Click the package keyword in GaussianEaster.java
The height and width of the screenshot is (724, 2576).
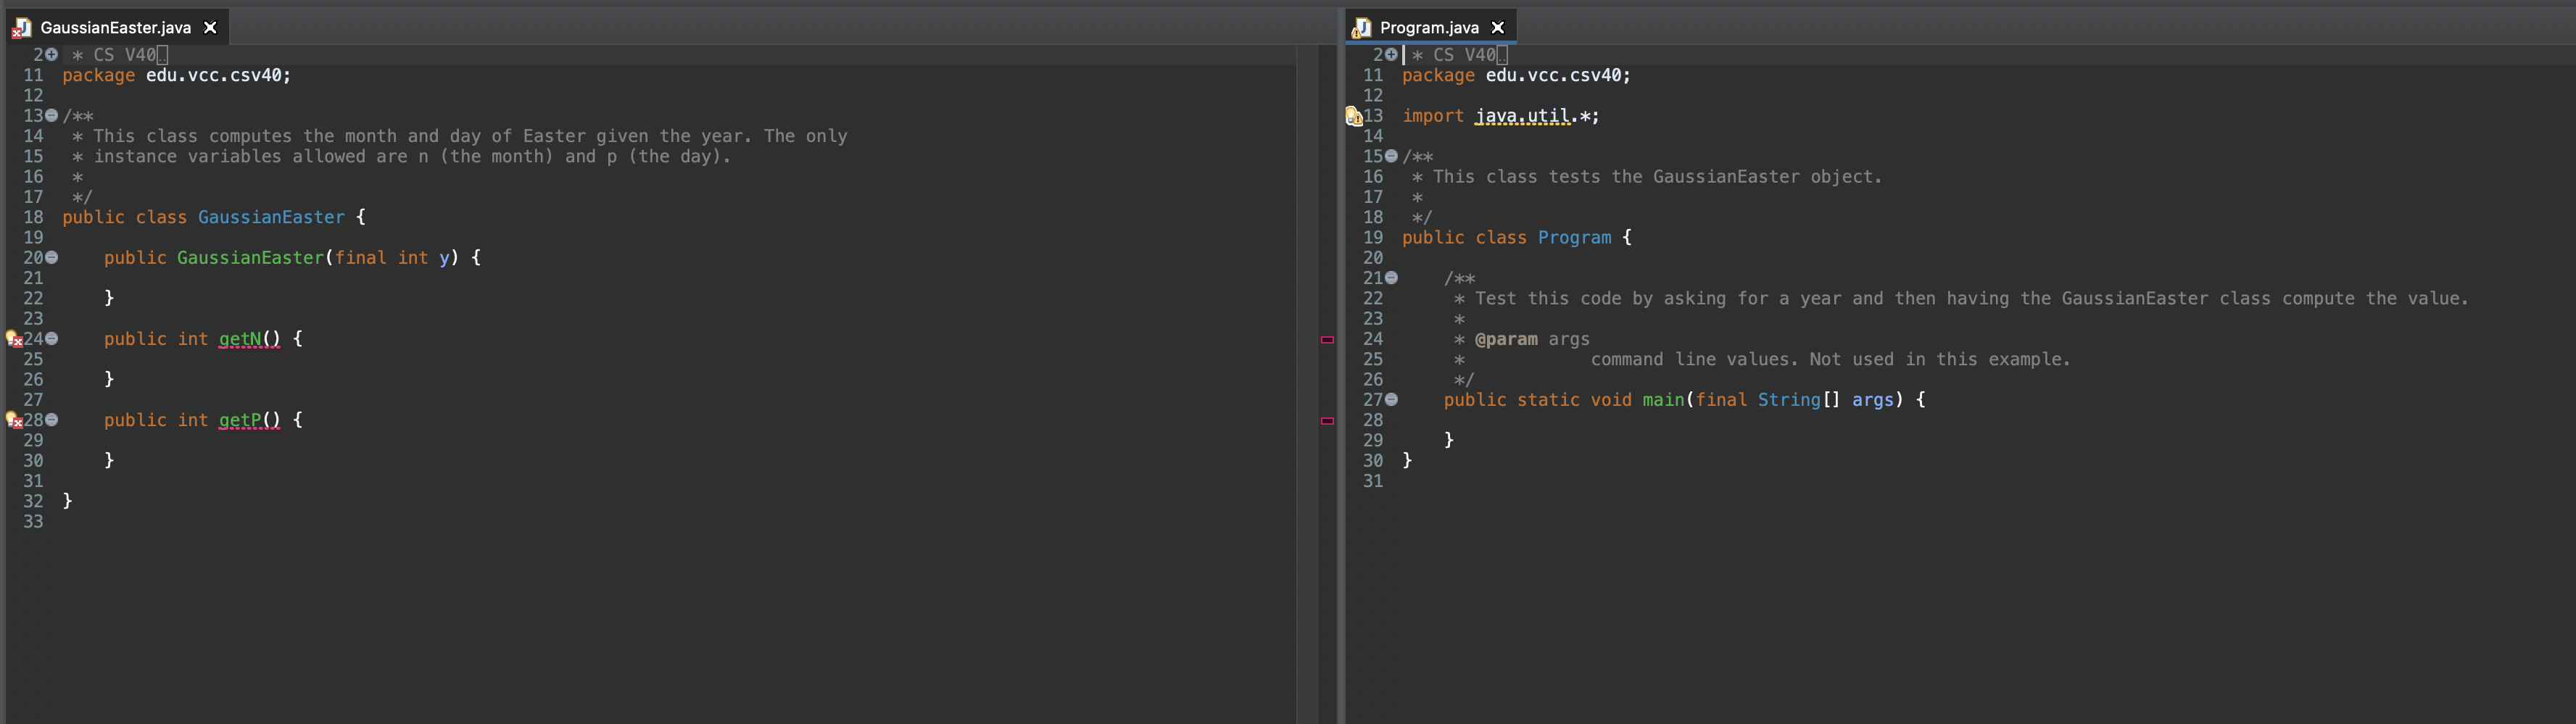coord(98,75)
